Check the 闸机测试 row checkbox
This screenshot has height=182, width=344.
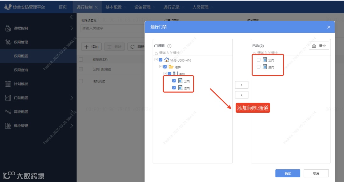point(81,81)
